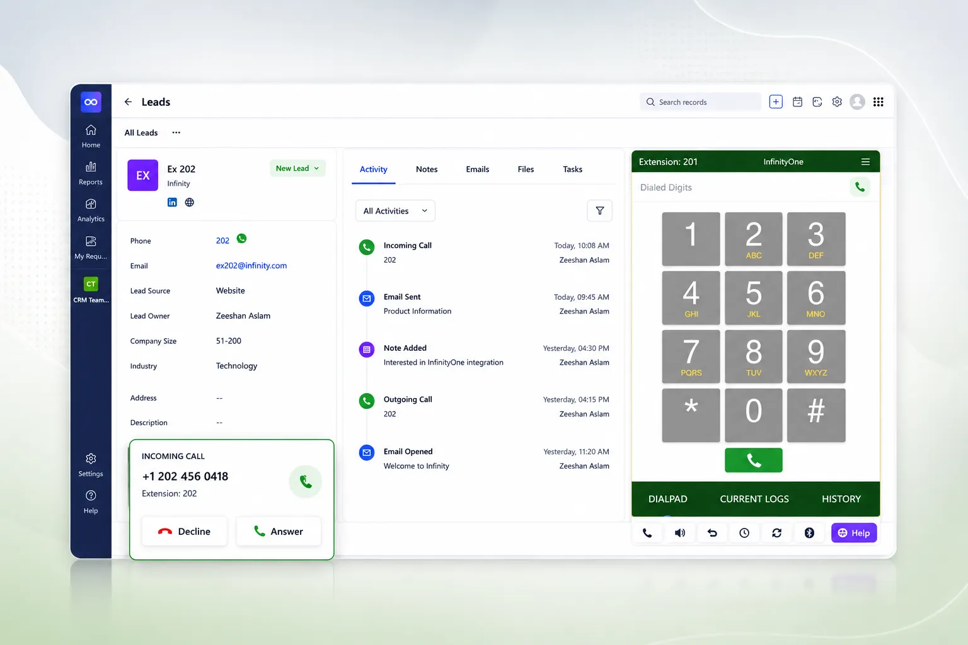Tap dialpad key 5 JKL
968x645 pixels.
754,298
